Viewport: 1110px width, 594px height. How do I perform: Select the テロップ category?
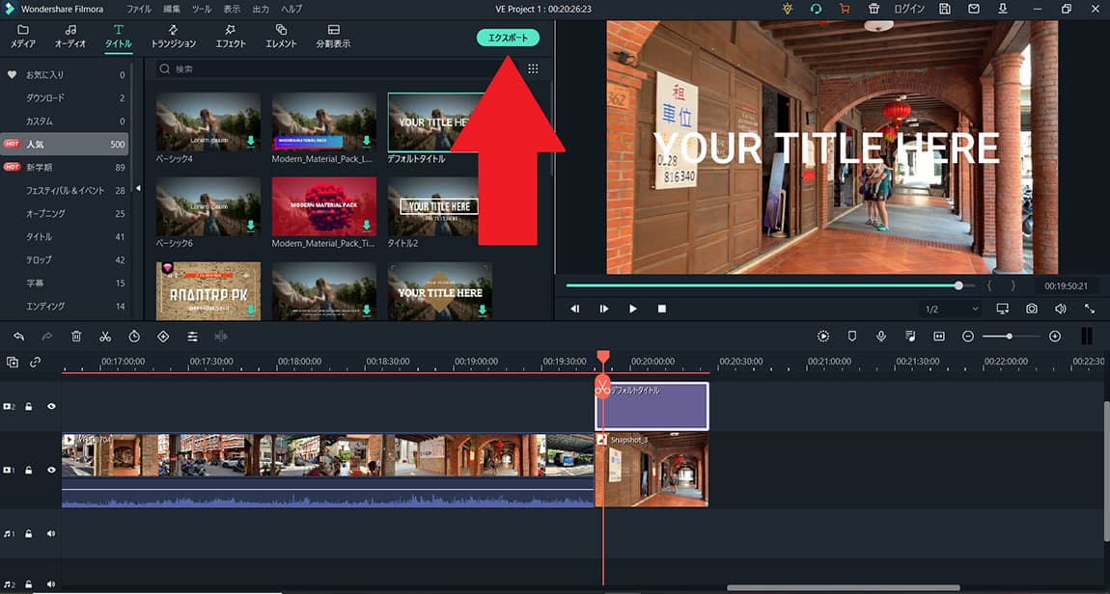pos(65,259)
